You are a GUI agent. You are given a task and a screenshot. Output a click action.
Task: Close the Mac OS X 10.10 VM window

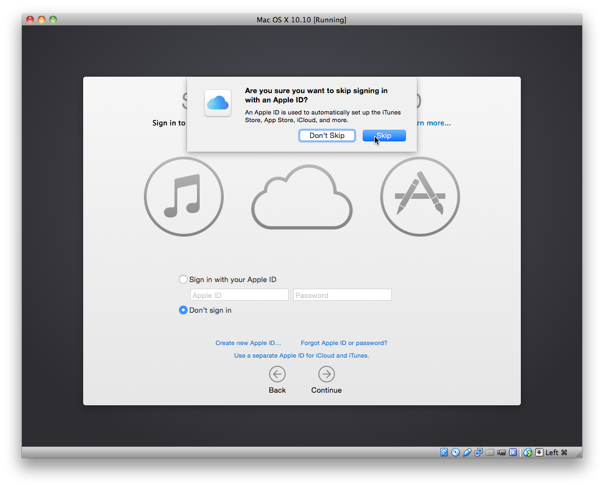click(30, 20)
